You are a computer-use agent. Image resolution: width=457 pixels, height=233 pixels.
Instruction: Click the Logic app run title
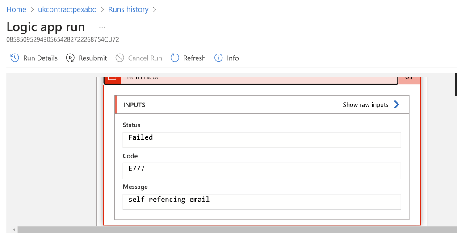[46, 27]
